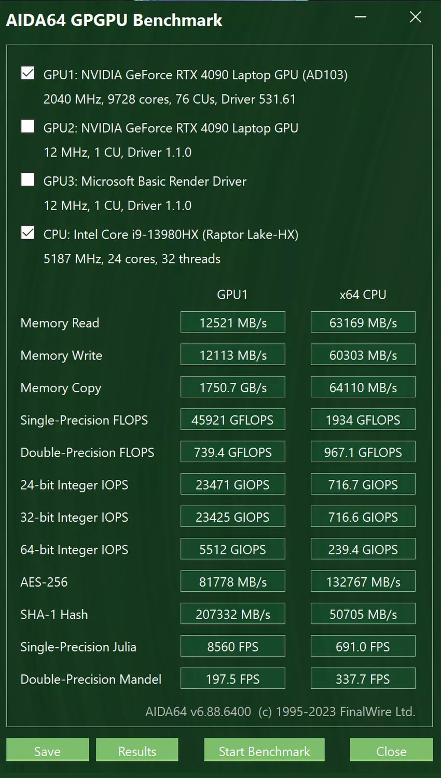Click the Close button at bottom

391,751
